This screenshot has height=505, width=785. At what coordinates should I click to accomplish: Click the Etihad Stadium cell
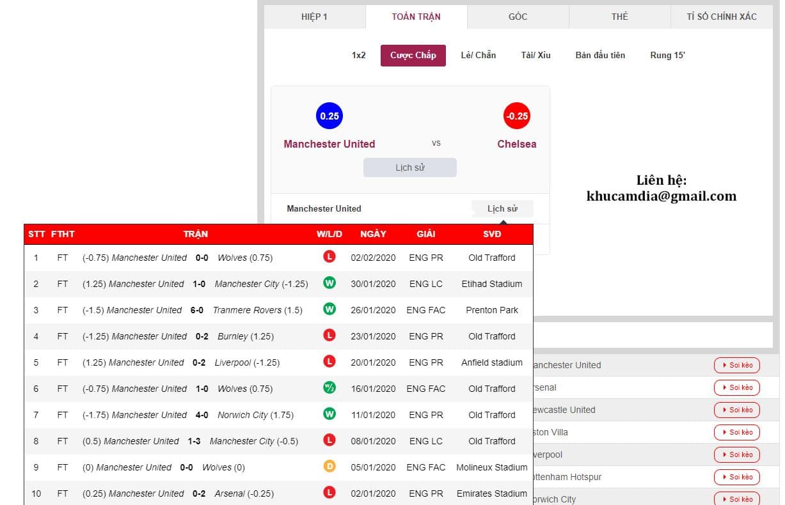click(x=492, y=284)
